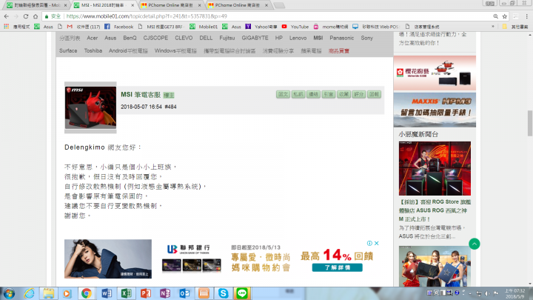Open the Lenovo forum section
Screen dimensions: 533x300
[298, 38]
